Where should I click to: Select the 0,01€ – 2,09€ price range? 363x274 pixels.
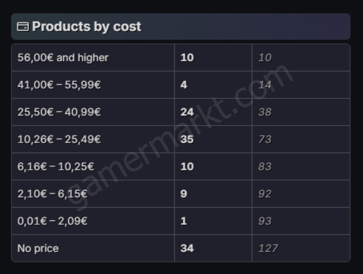coord(52,221)
